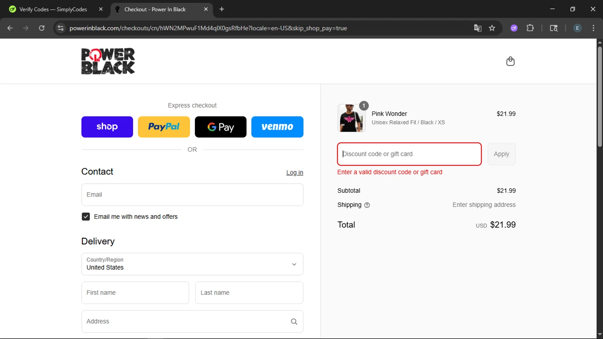Click the Apply discount button
Viewport: 603px width, 339px height.
(x=502, y=154)
